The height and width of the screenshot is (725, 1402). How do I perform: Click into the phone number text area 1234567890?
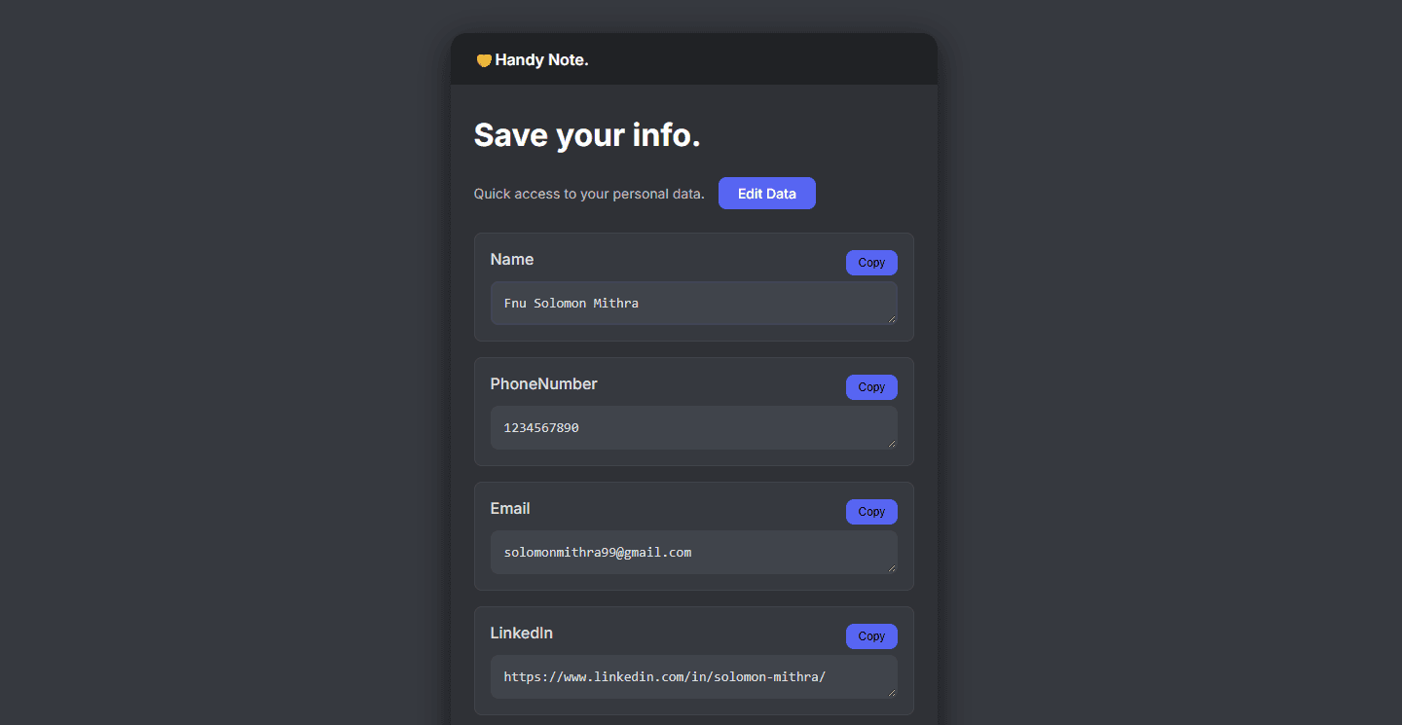pos(693,428)
